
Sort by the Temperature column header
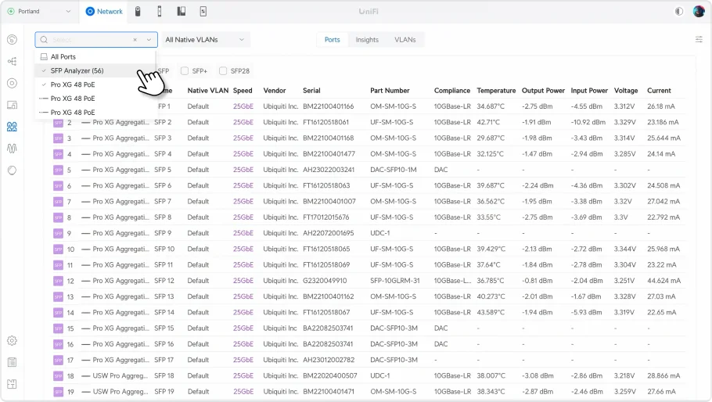pyautogui.click(x=496, y=90)
